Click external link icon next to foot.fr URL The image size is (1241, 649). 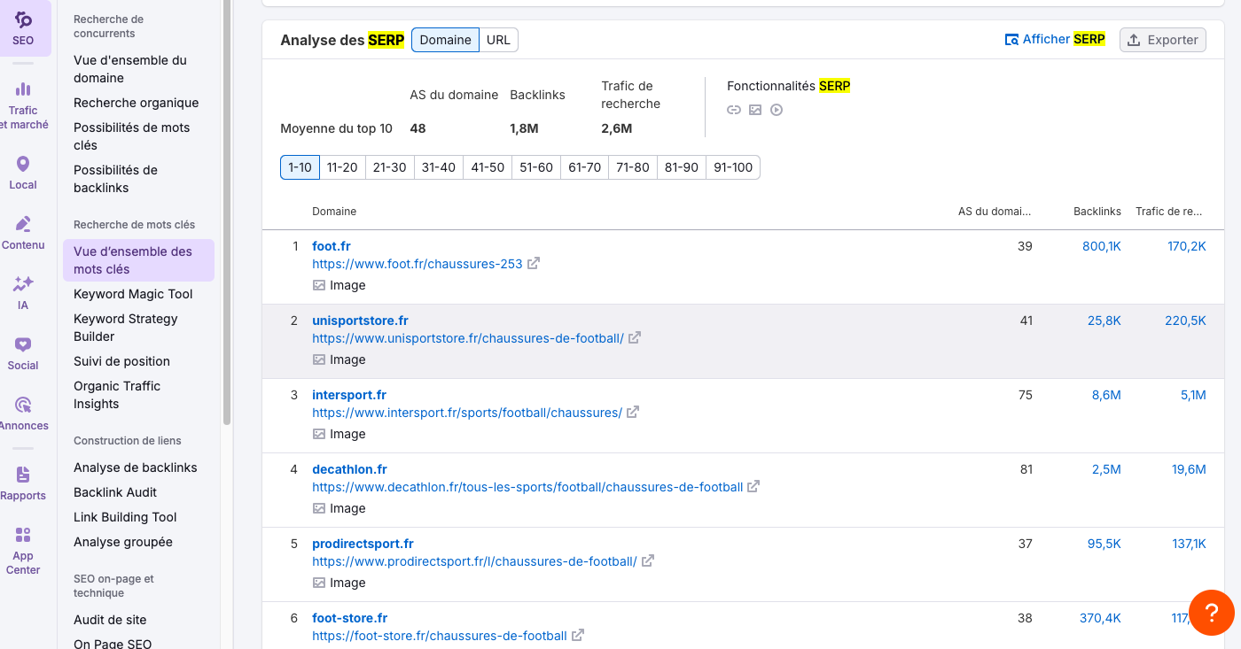pos(534,264)
